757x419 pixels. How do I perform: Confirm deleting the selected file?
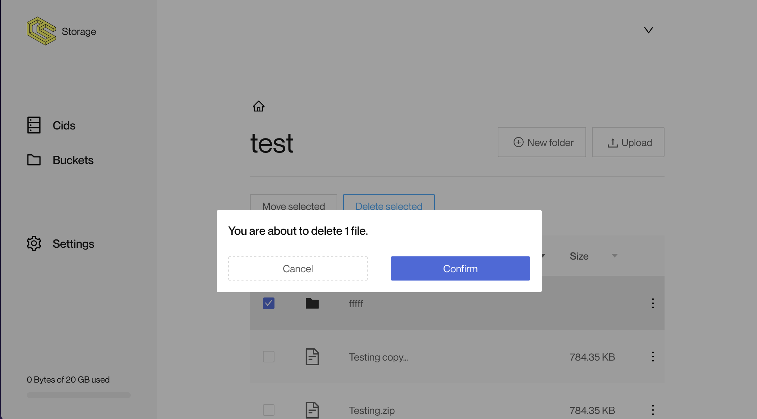[x=460, y=268]
